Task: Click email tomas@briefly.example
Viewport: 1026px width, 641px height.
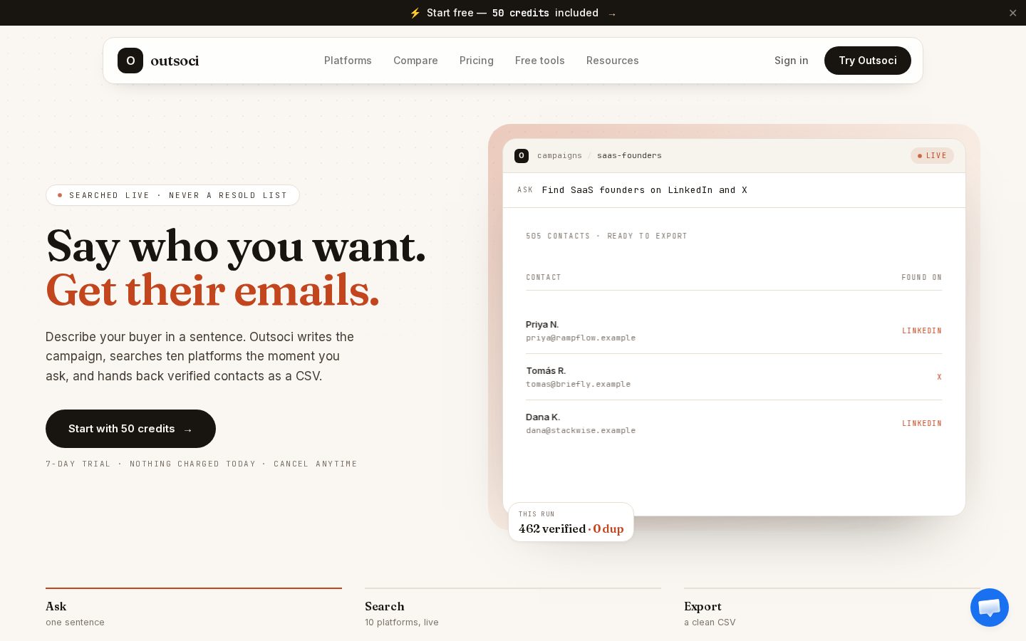Action: point(578,384)
